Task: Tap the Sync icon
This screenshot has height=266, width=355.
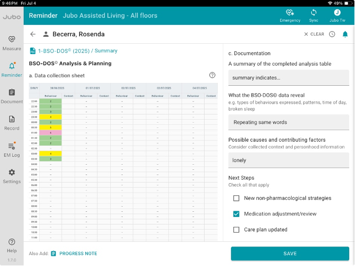Action: [x=314, y=13]
